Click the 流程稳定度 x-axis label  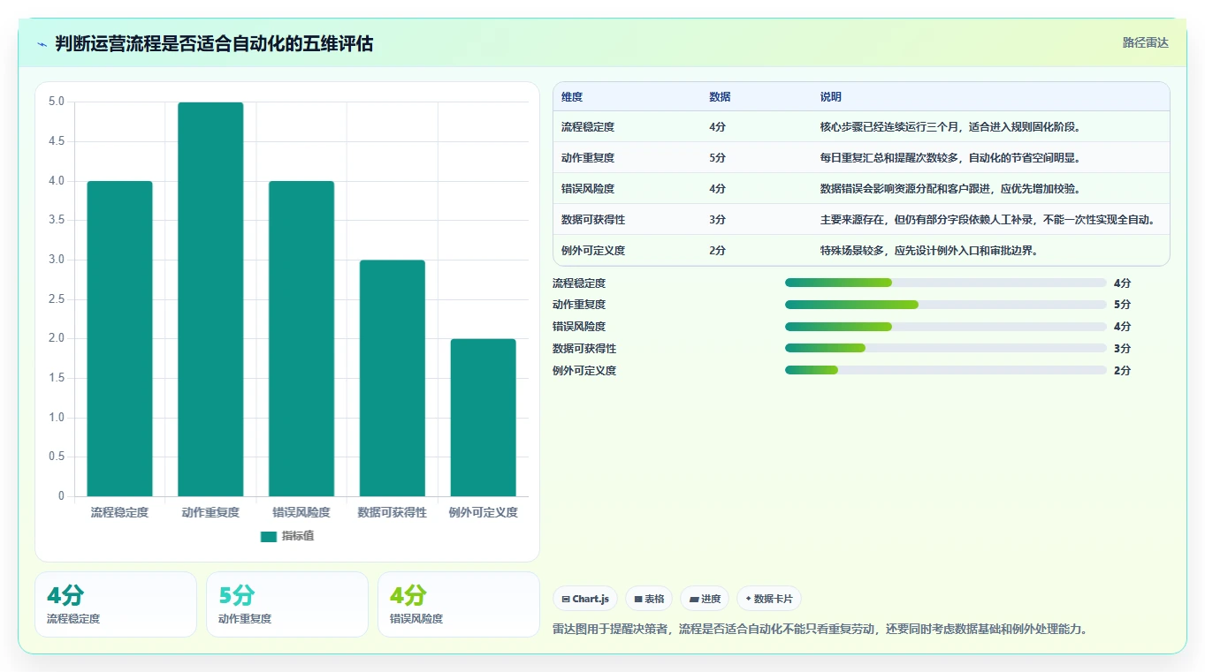(119, 512)
